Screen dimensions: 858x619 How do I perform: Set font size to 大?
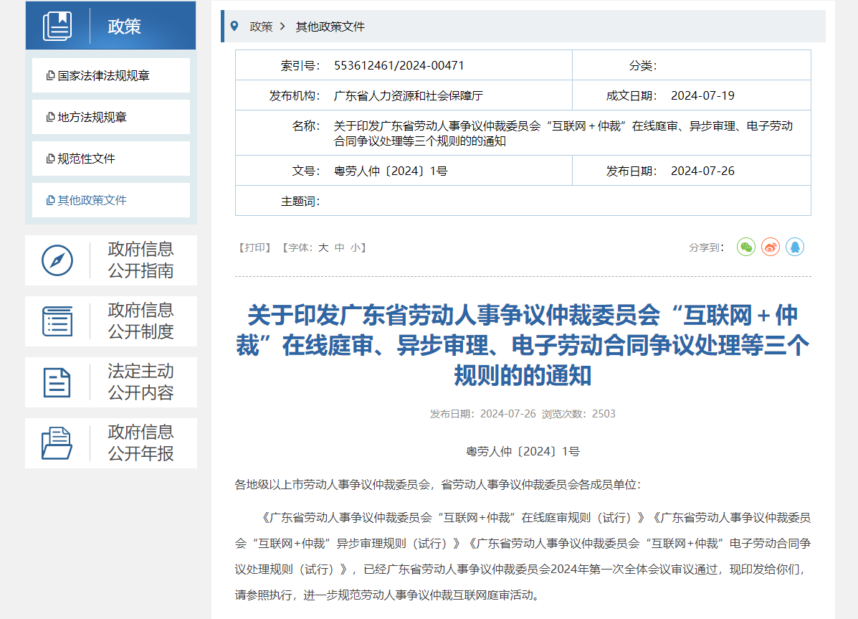323,247
